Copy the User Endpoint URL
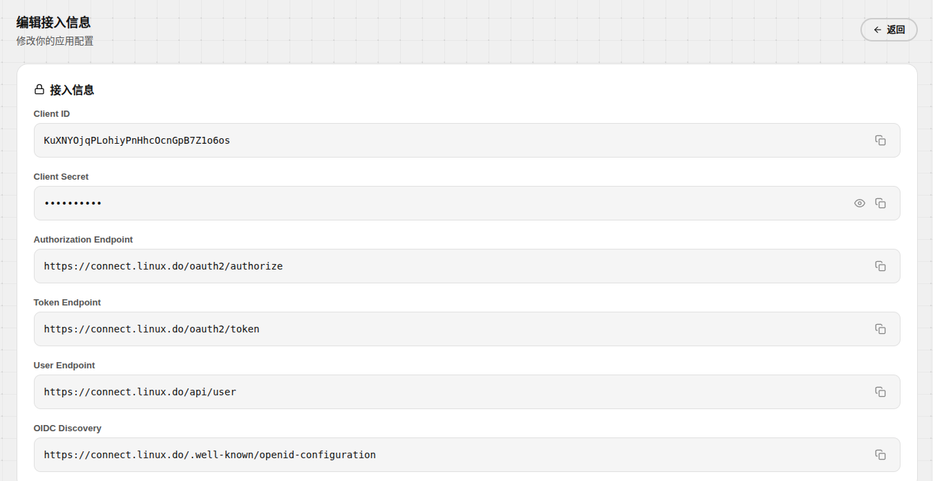 click(880, 392)
